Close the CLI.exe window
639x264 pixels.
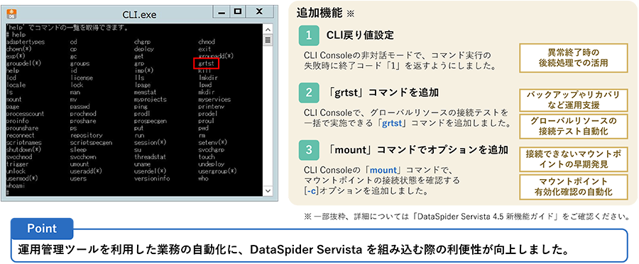point(258,13)
